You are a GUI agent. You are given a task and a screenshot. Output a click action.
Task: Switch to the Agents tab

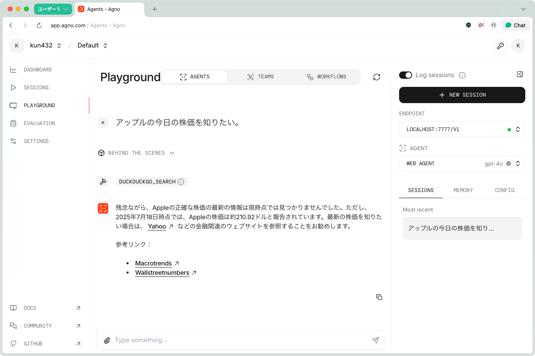coord(194,77)
